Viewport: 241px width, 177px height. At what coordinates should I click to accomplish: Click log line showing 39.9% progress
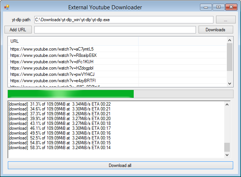click(60, 119)
